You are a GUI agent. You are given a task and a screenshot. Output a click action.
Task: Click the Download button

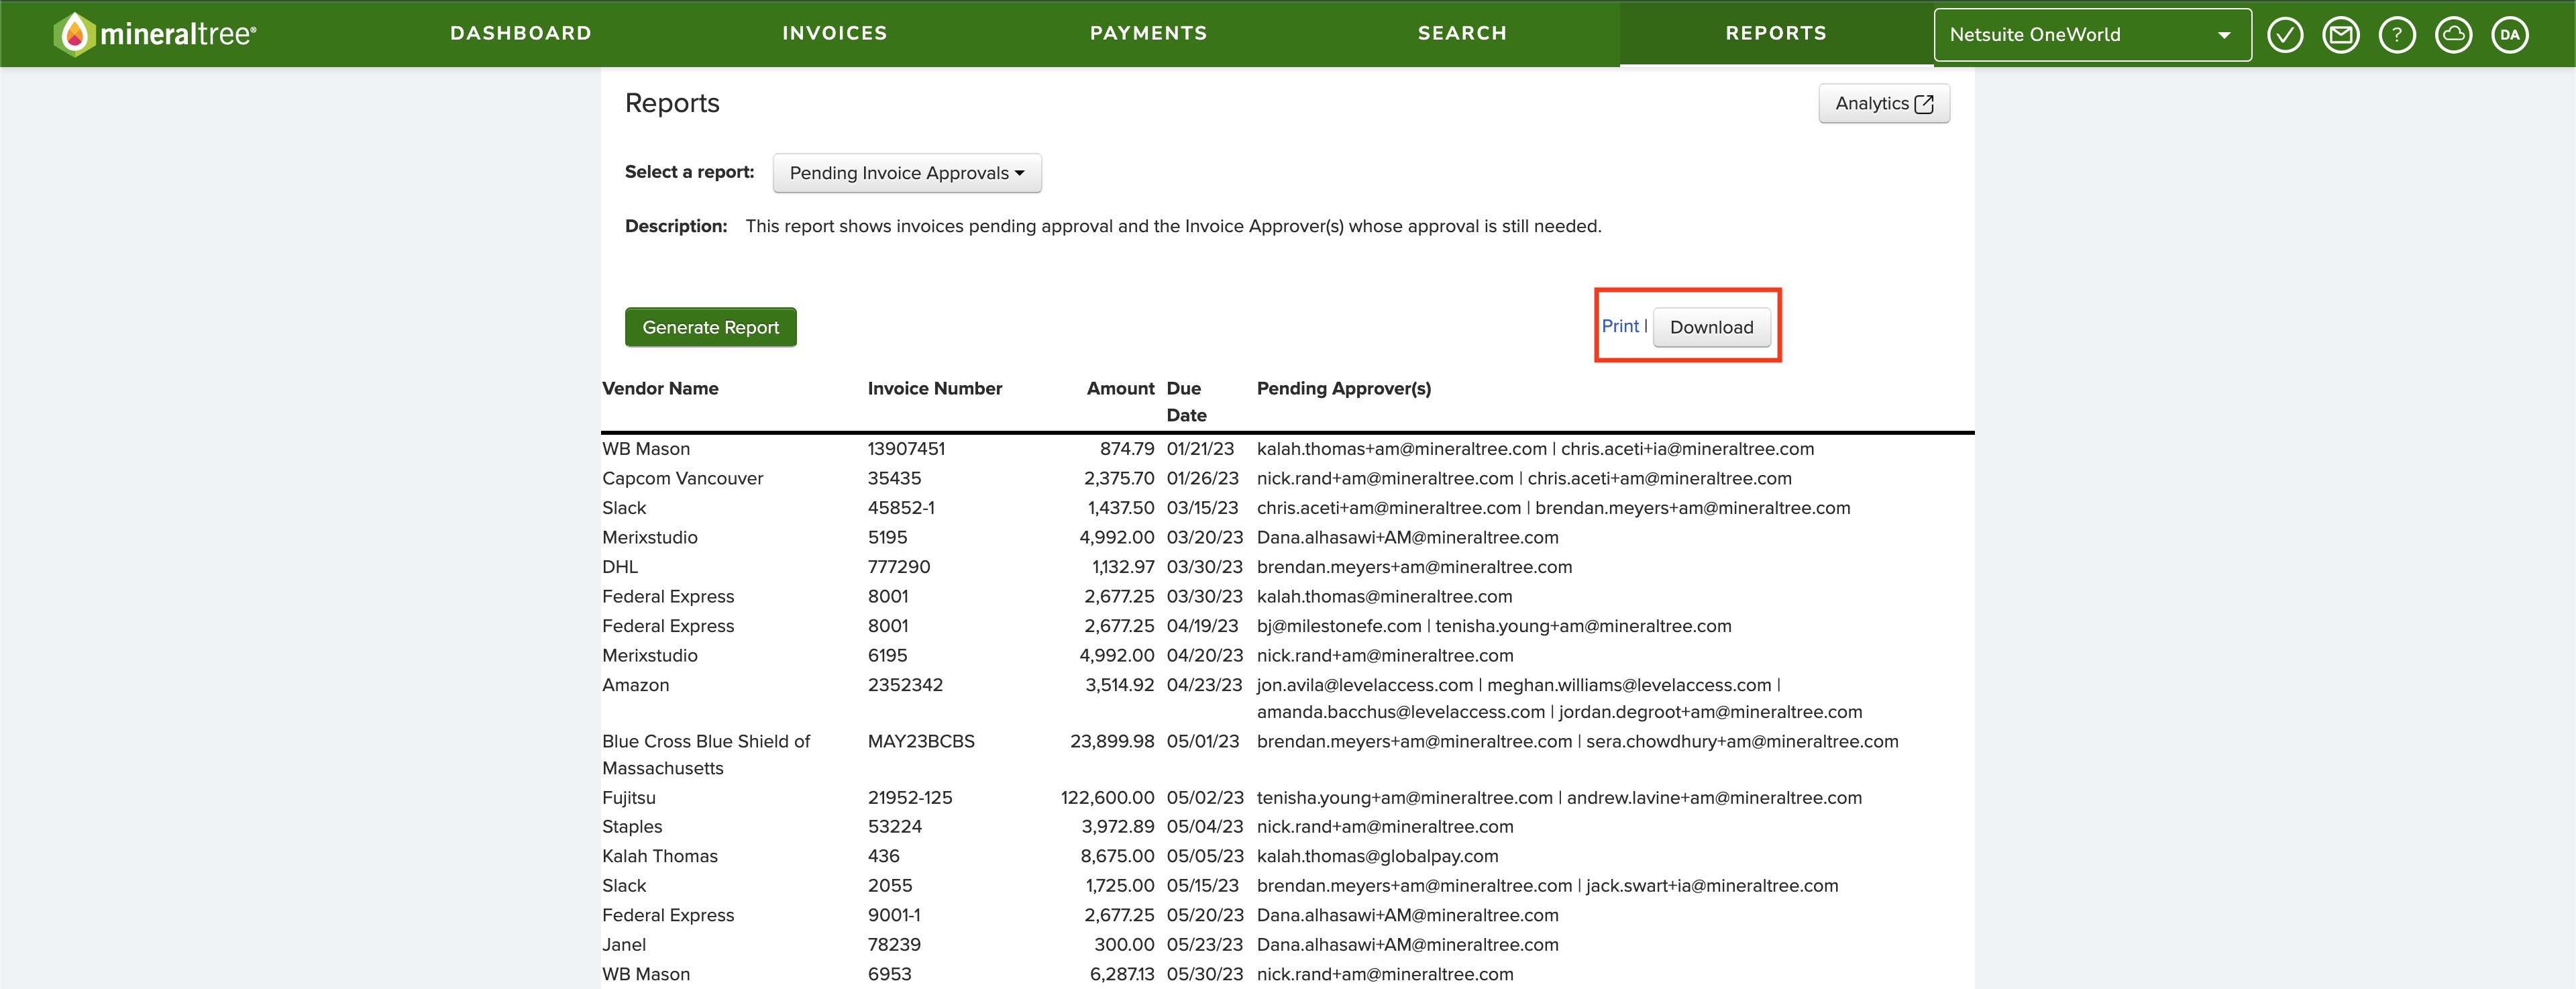1711,327
